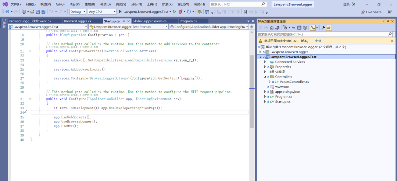Click the split editor icon right of navigation bar
This screenshot has width=397, height=181.
coord(252,26)
